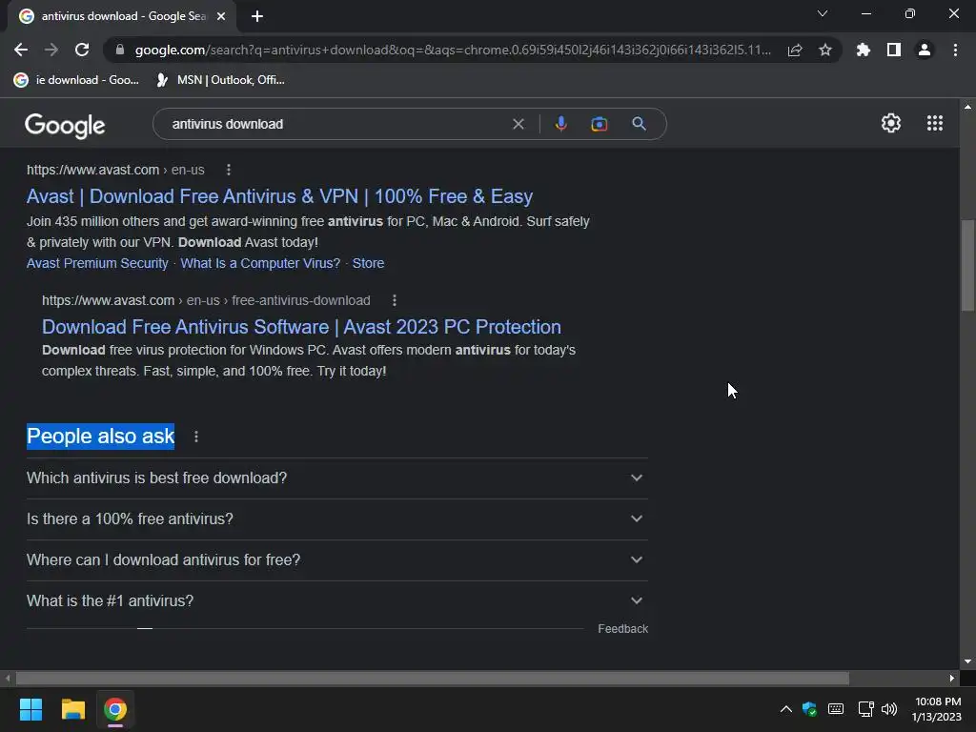976x732 pixels.
Task: Open network status tray icon
Action: tap(865, 709)
